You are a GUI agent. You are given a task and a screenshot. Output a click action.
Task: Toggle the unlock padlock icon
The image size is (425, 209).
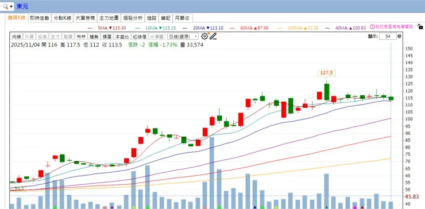[420, 26]
